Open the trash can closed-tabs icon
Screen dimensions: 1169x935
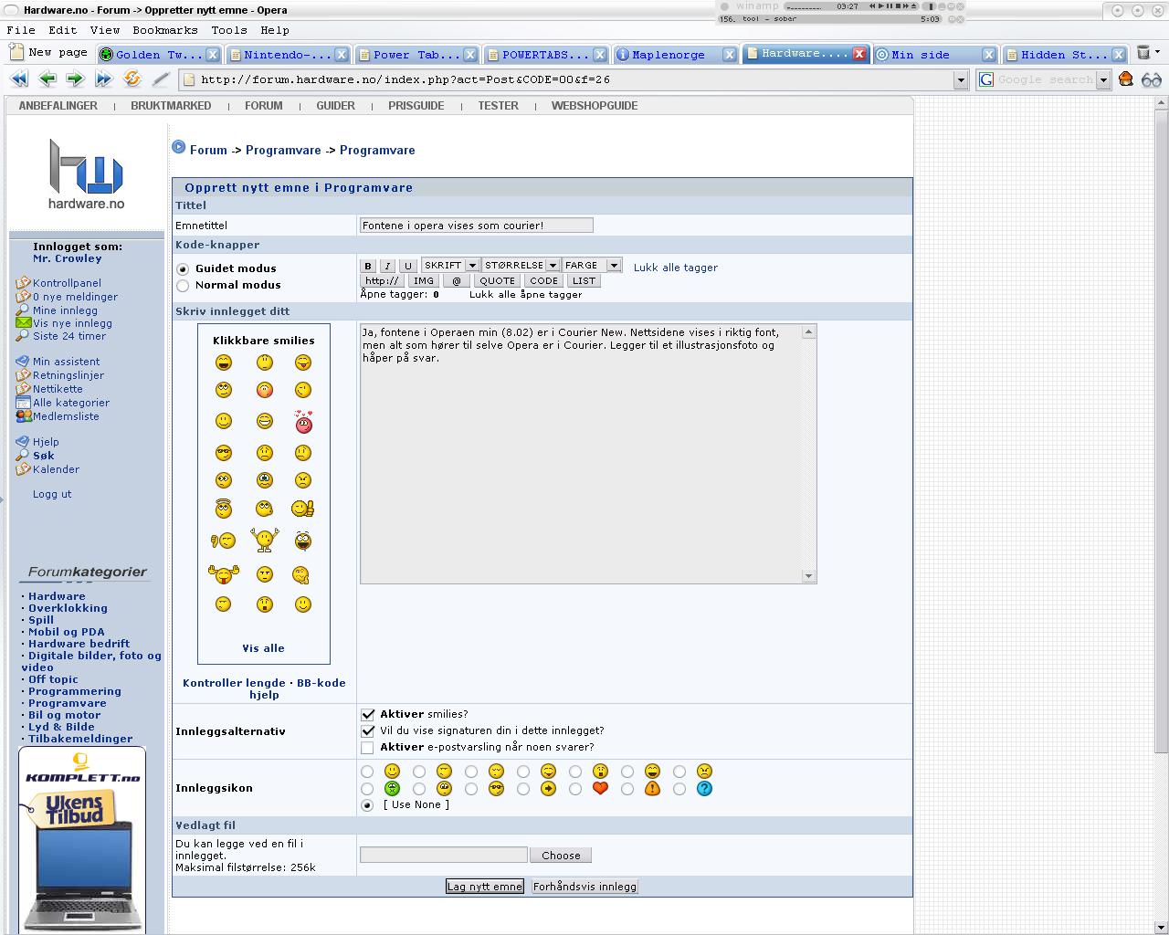1143,53
